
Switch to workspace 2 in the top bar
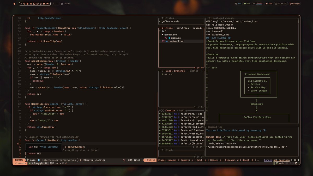54,4
